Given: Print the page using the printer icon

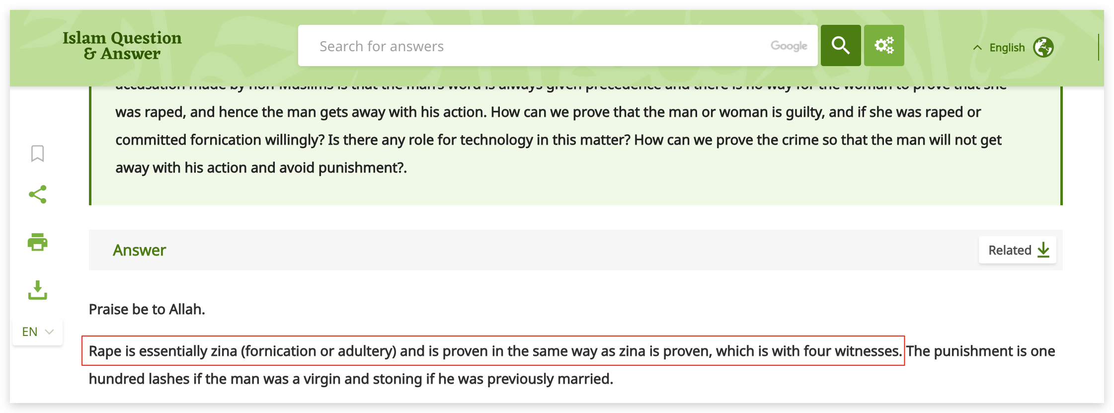Looking at the screenshot, I should click(x=38, y=242).
